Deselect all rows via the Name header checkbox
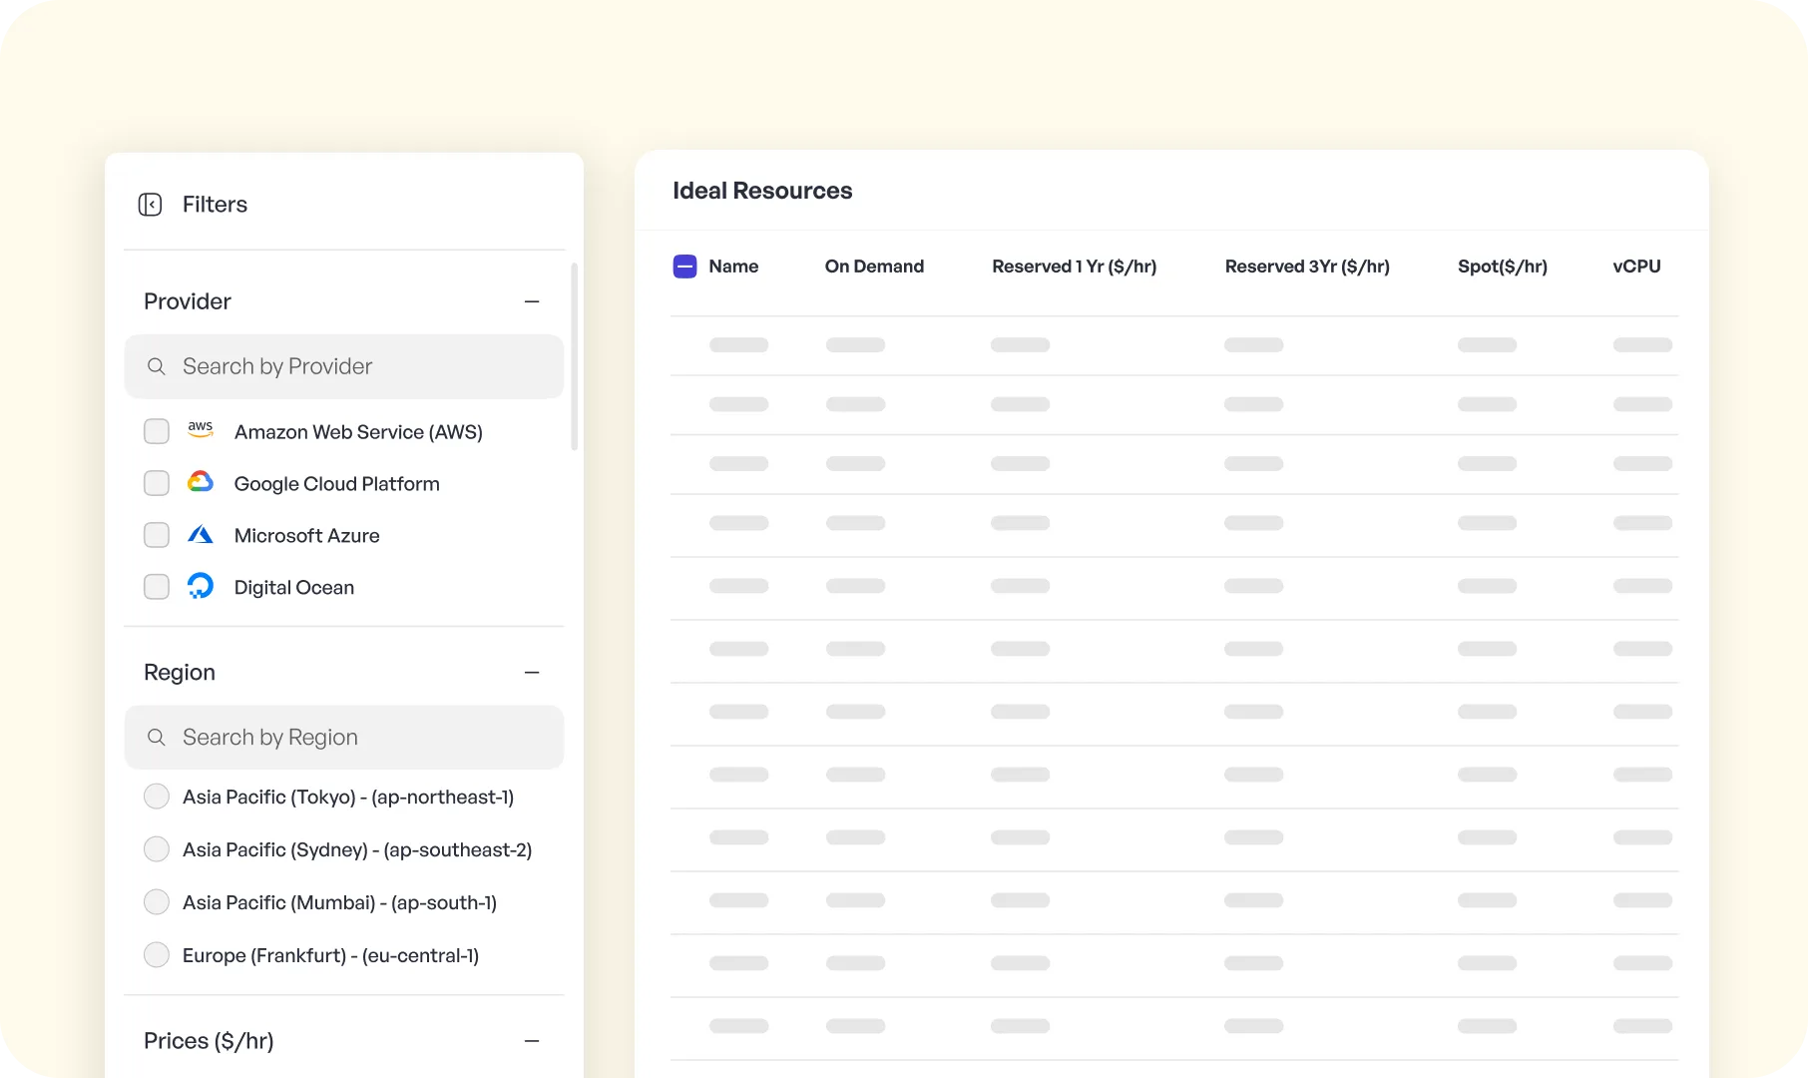 point(684,267)
